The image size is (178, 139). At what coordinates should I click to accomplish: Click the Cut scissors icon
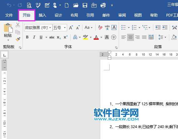coord(18,25)
